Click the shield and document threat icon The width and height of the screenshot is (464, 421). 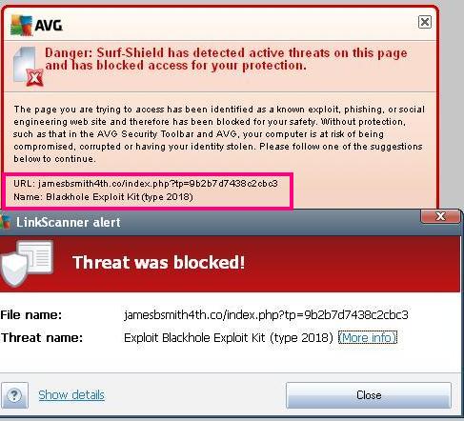27,264
